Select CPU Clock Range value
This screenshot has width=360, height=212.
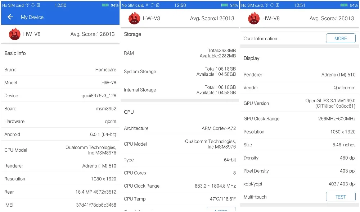click(x=215, y=186)
